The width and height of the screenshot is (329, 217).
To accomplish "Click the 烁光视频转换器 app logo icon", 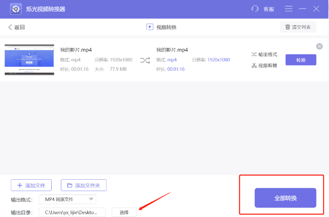I will pyautogui.click(x=15, y=9).
